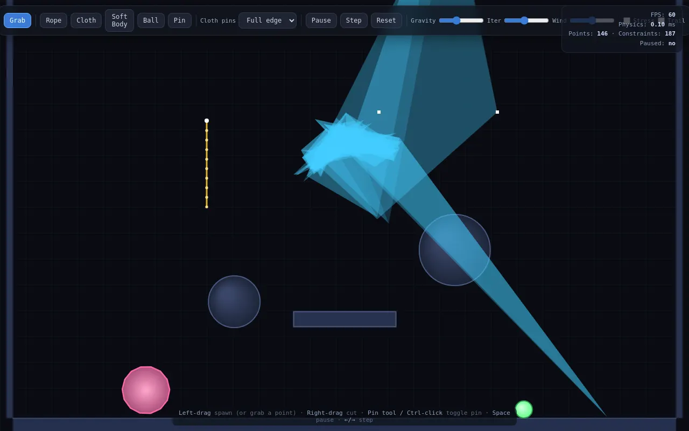Screen dimensions: 689x431
Task: Click the right white cloth pin square
Action: coord(497,112)
